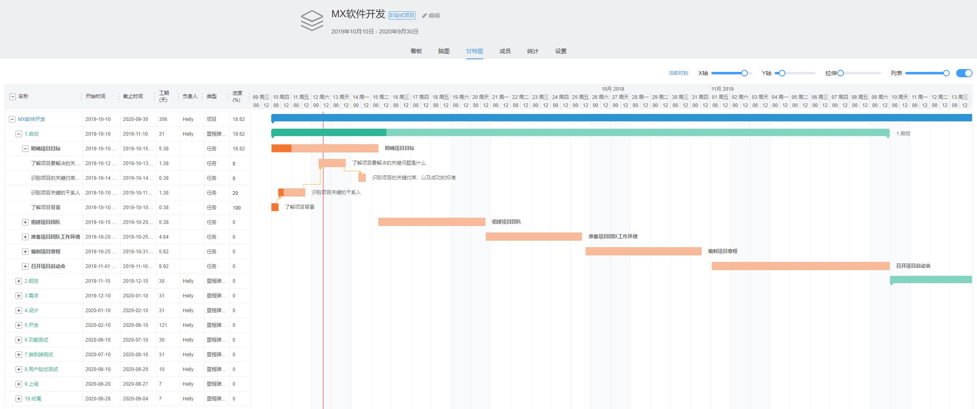
Task: Expand the 编制项目章程 task
Action: click(x=25, y=252)
